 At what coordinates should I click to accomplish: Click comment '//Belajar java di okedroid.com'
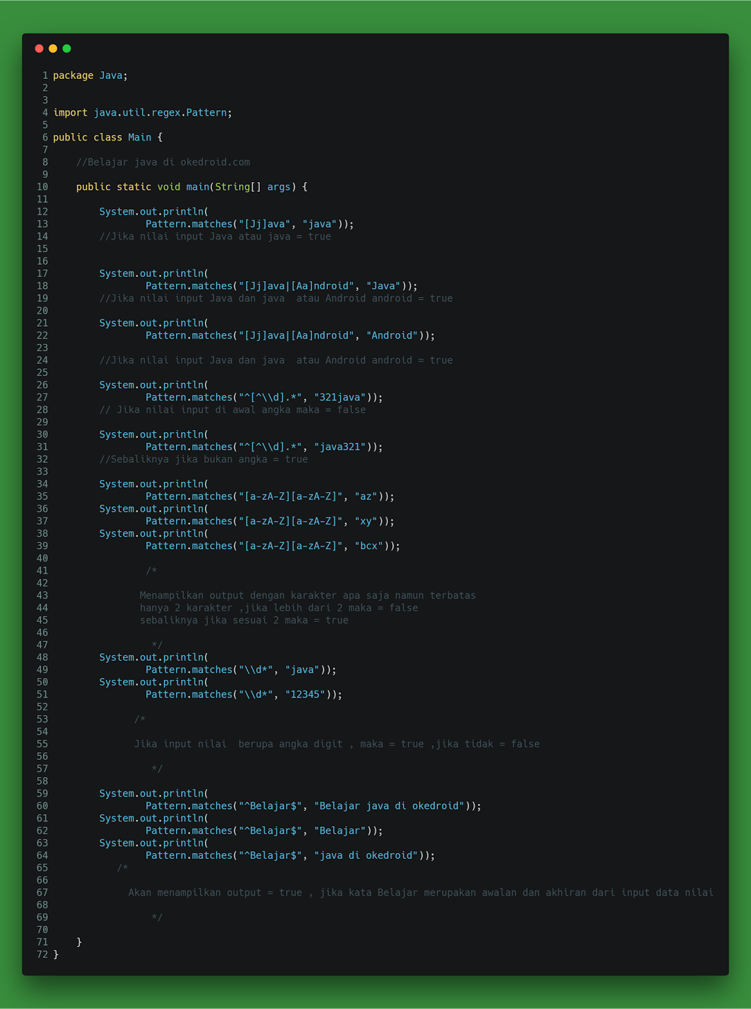[163, 162]
